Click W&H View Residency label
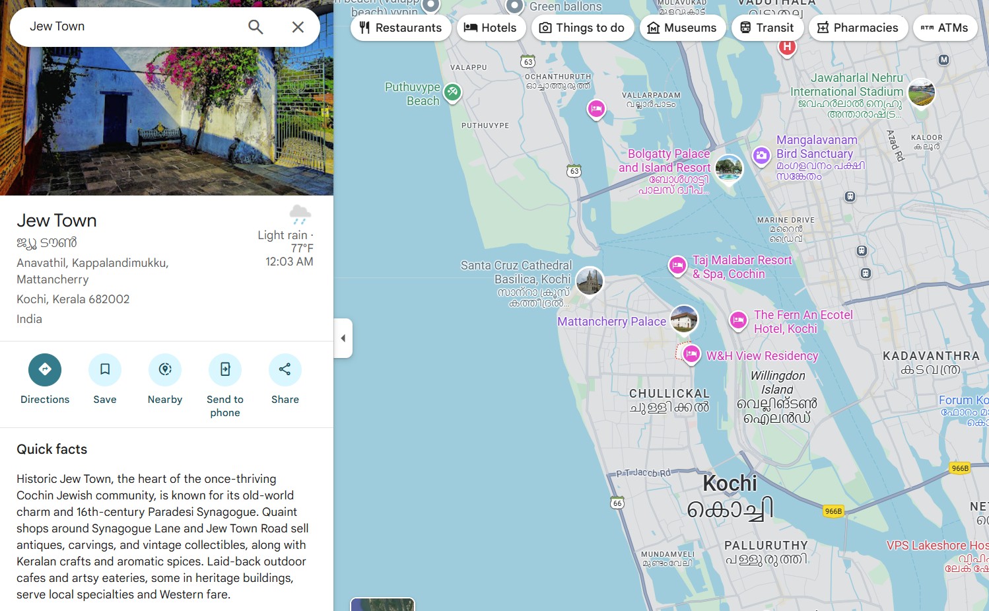The height and width of the screenshot is (611, 989). (762, 356)
